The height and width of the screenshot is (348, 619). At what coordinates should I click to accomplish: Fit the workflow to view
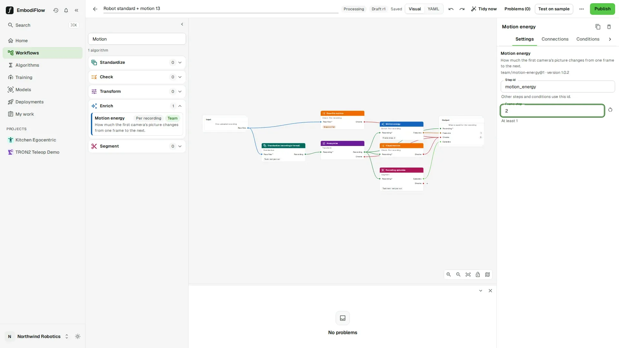468,275
